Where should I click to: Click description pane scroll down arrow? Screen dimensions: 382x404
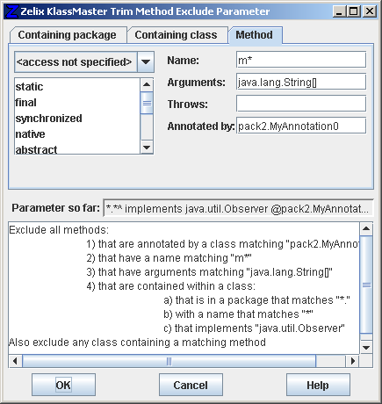tap(366, 348)
